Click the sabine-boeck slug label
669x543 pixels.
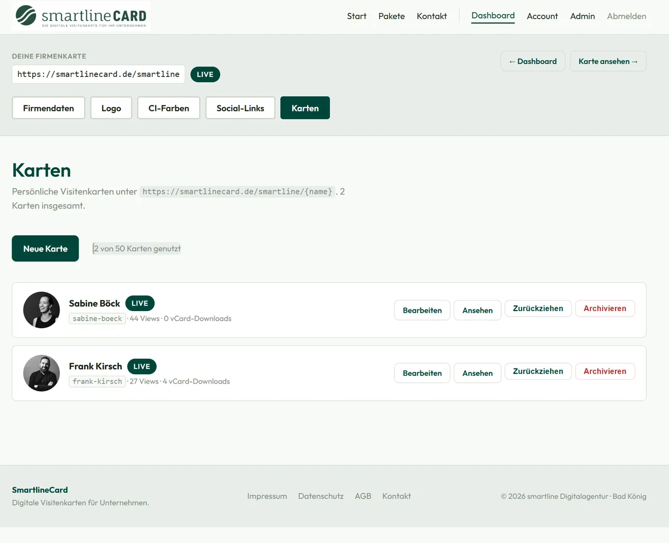click(x=98, y=318)
